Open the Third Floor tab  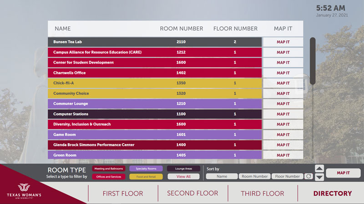[263, 194]
